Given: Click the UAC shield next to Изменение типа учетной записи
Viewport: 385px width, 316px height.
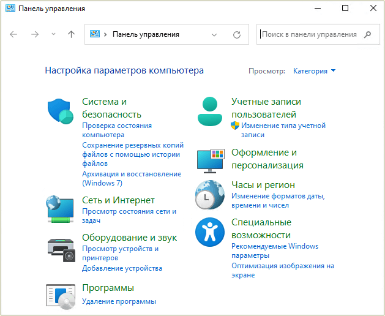Looking at the screenshot, I should point(235,126).
